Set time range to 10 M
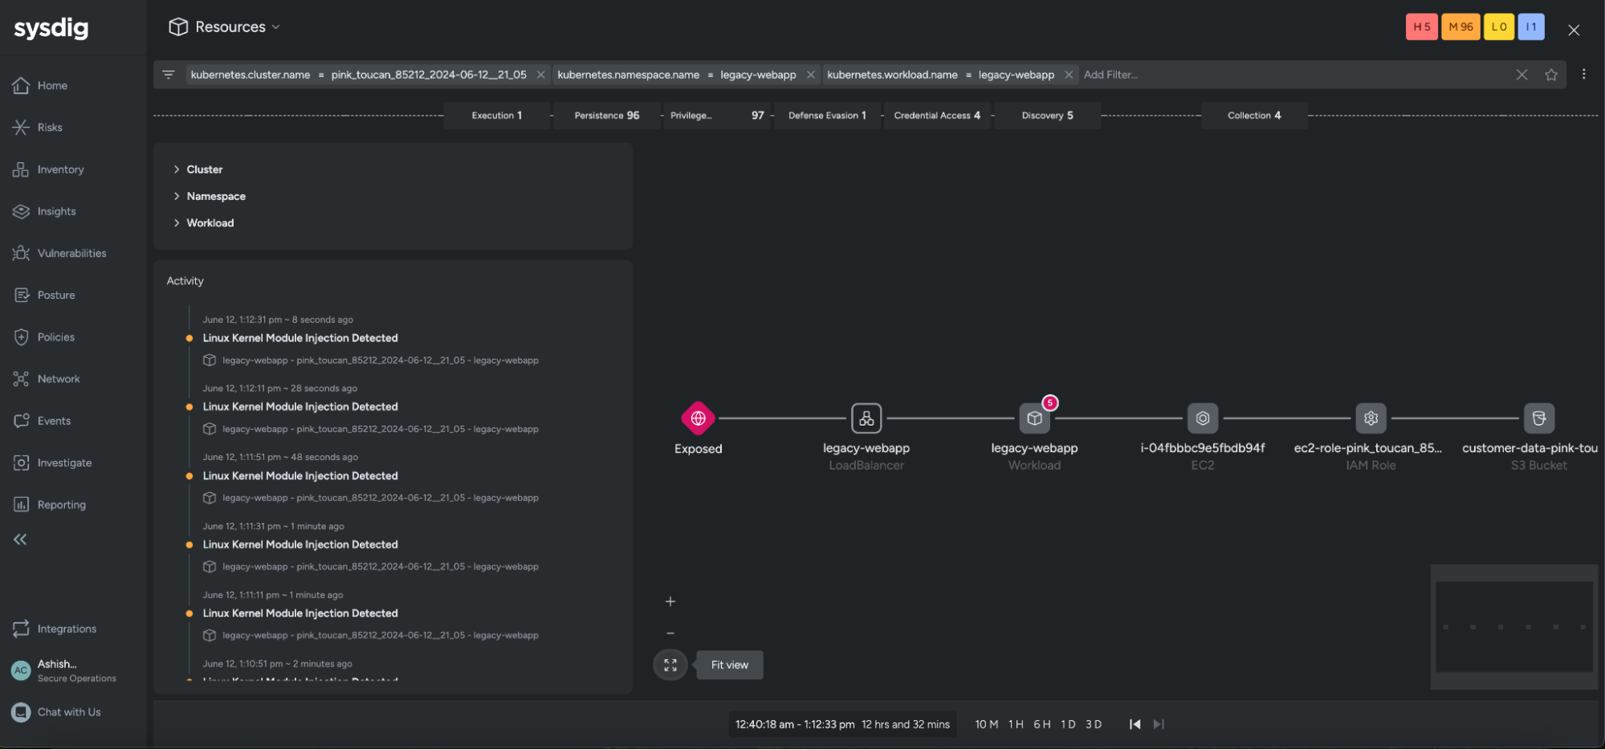1605x750 pixels. click(x=987, y=724)
